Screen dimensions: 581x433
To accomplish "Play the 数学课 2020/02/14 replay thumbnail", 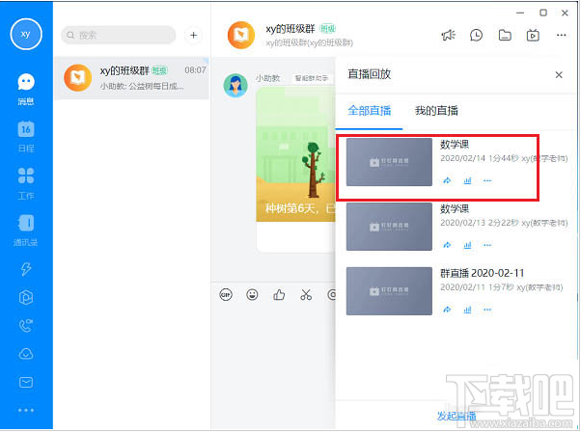I will 389,162.
